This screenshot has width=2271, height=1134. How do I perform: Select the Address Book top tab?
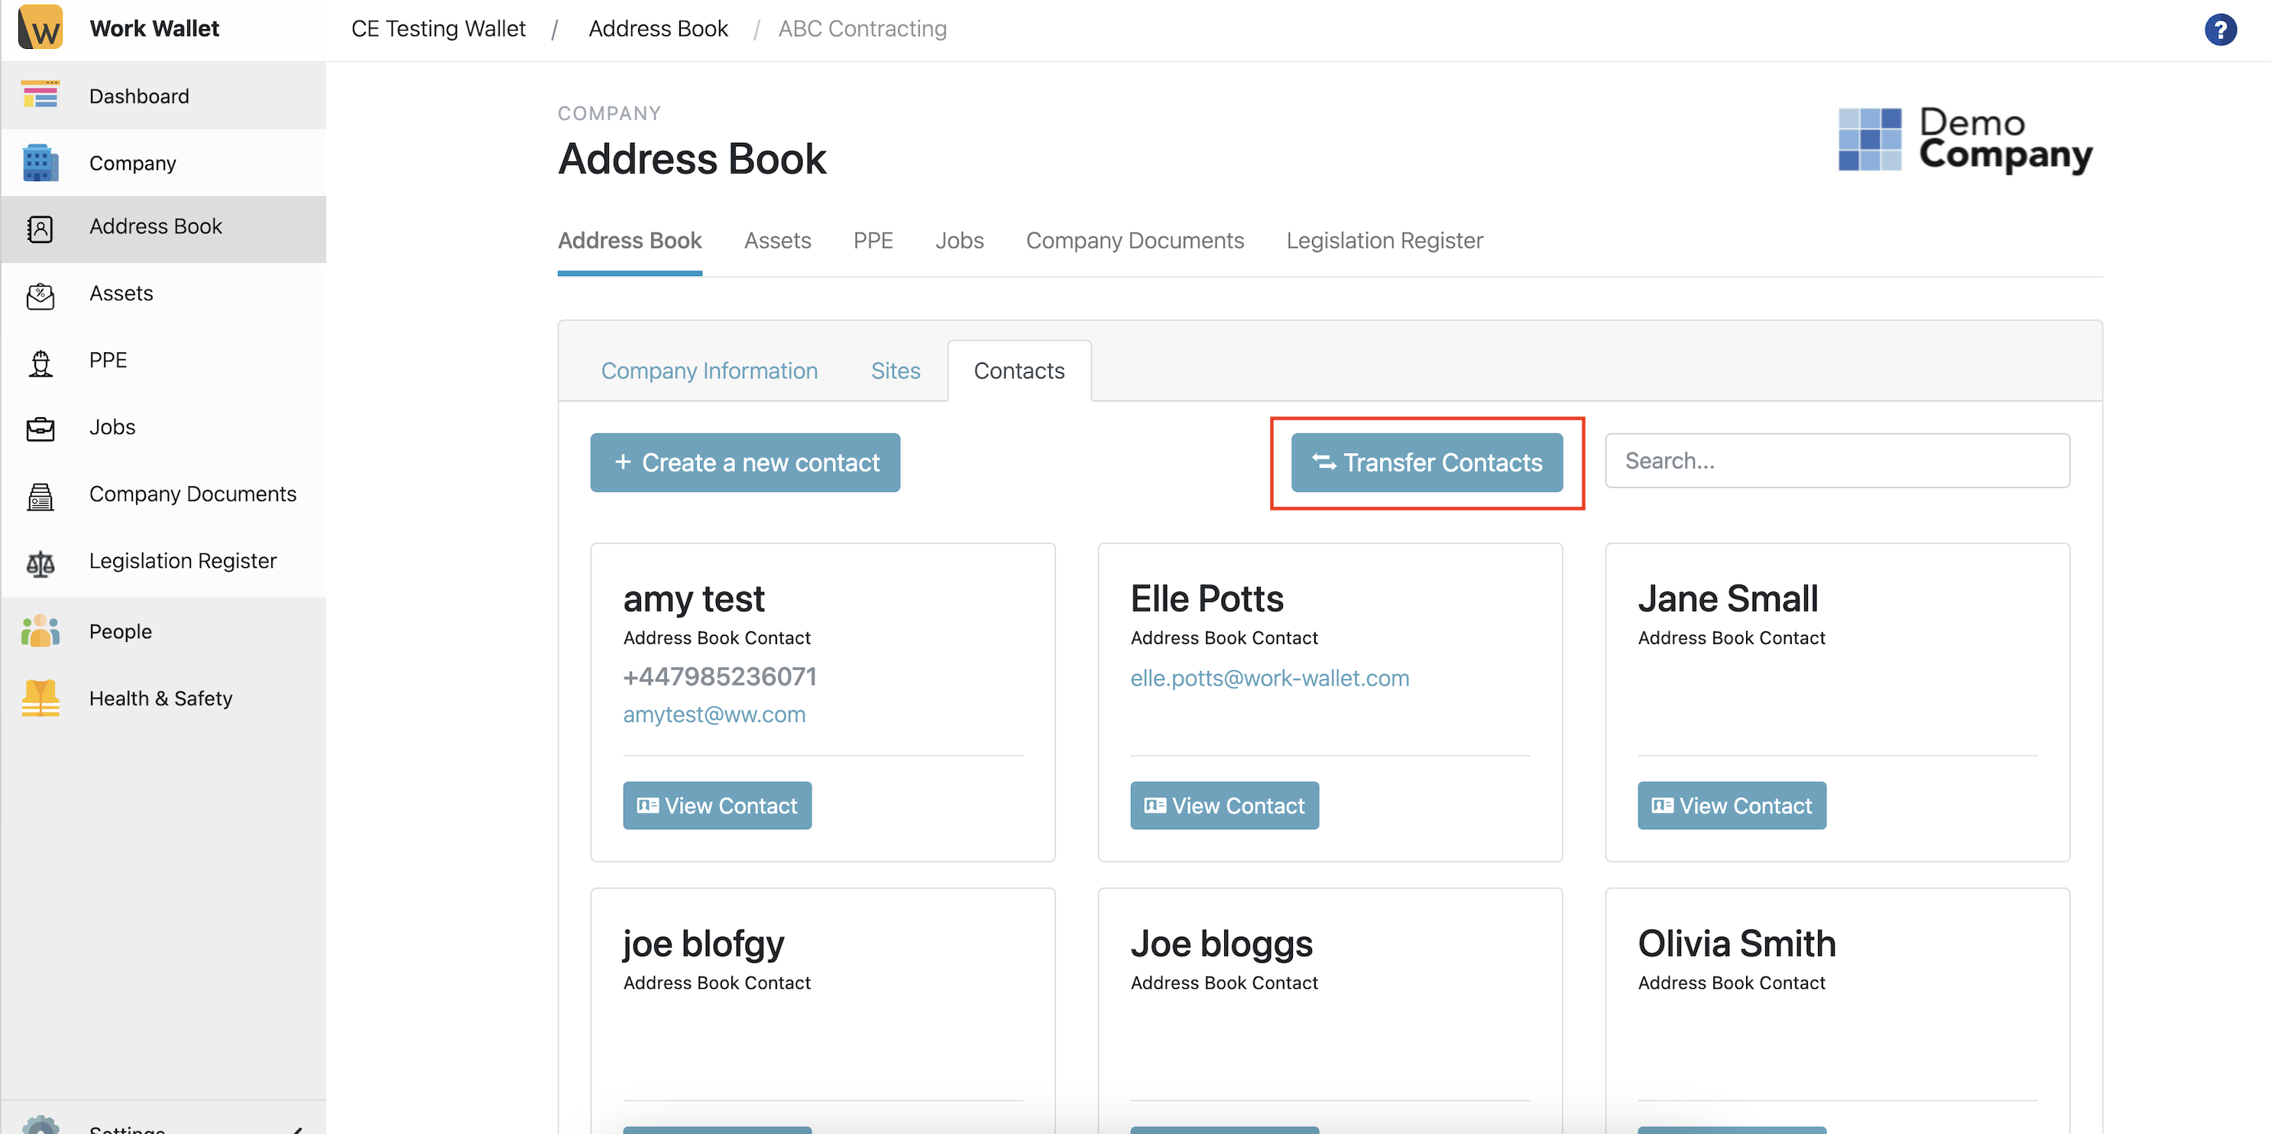630,241
